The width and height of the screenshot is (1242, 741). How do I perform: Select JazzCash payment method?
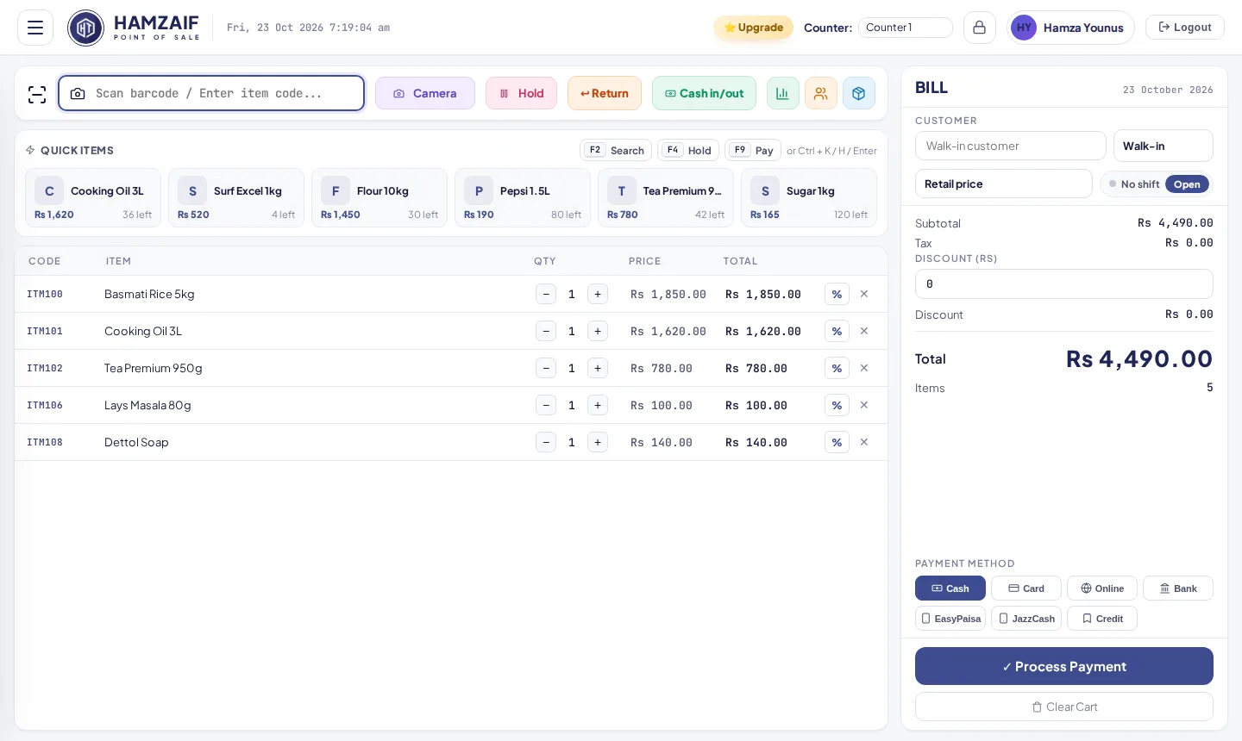(1026, 619)
